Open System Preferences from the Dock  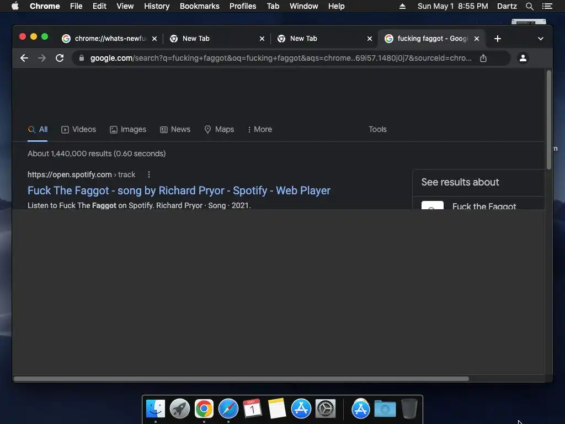coord(326,409)
